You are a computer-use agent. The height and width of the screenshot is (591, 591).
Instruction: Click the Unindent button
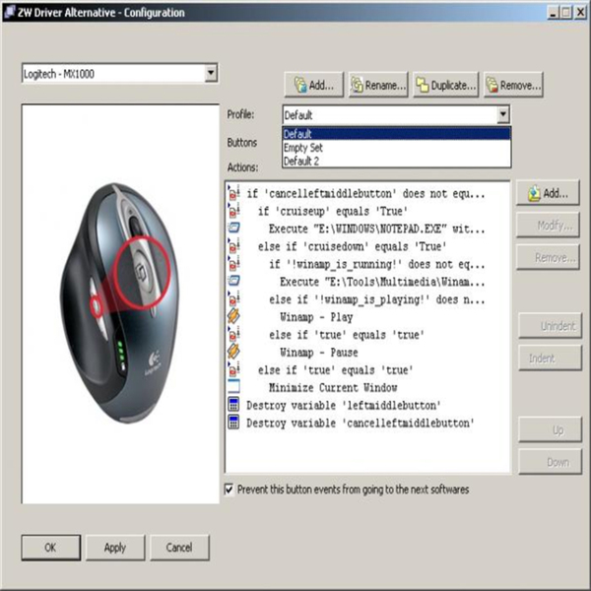[x=550, y=326]
